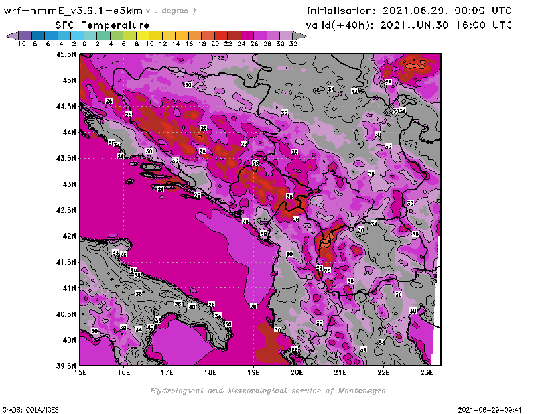The height and width of the screenshot is (414, 536).
Task: Click the '40.5N' latitude axis label
Action: pos(66,314)
